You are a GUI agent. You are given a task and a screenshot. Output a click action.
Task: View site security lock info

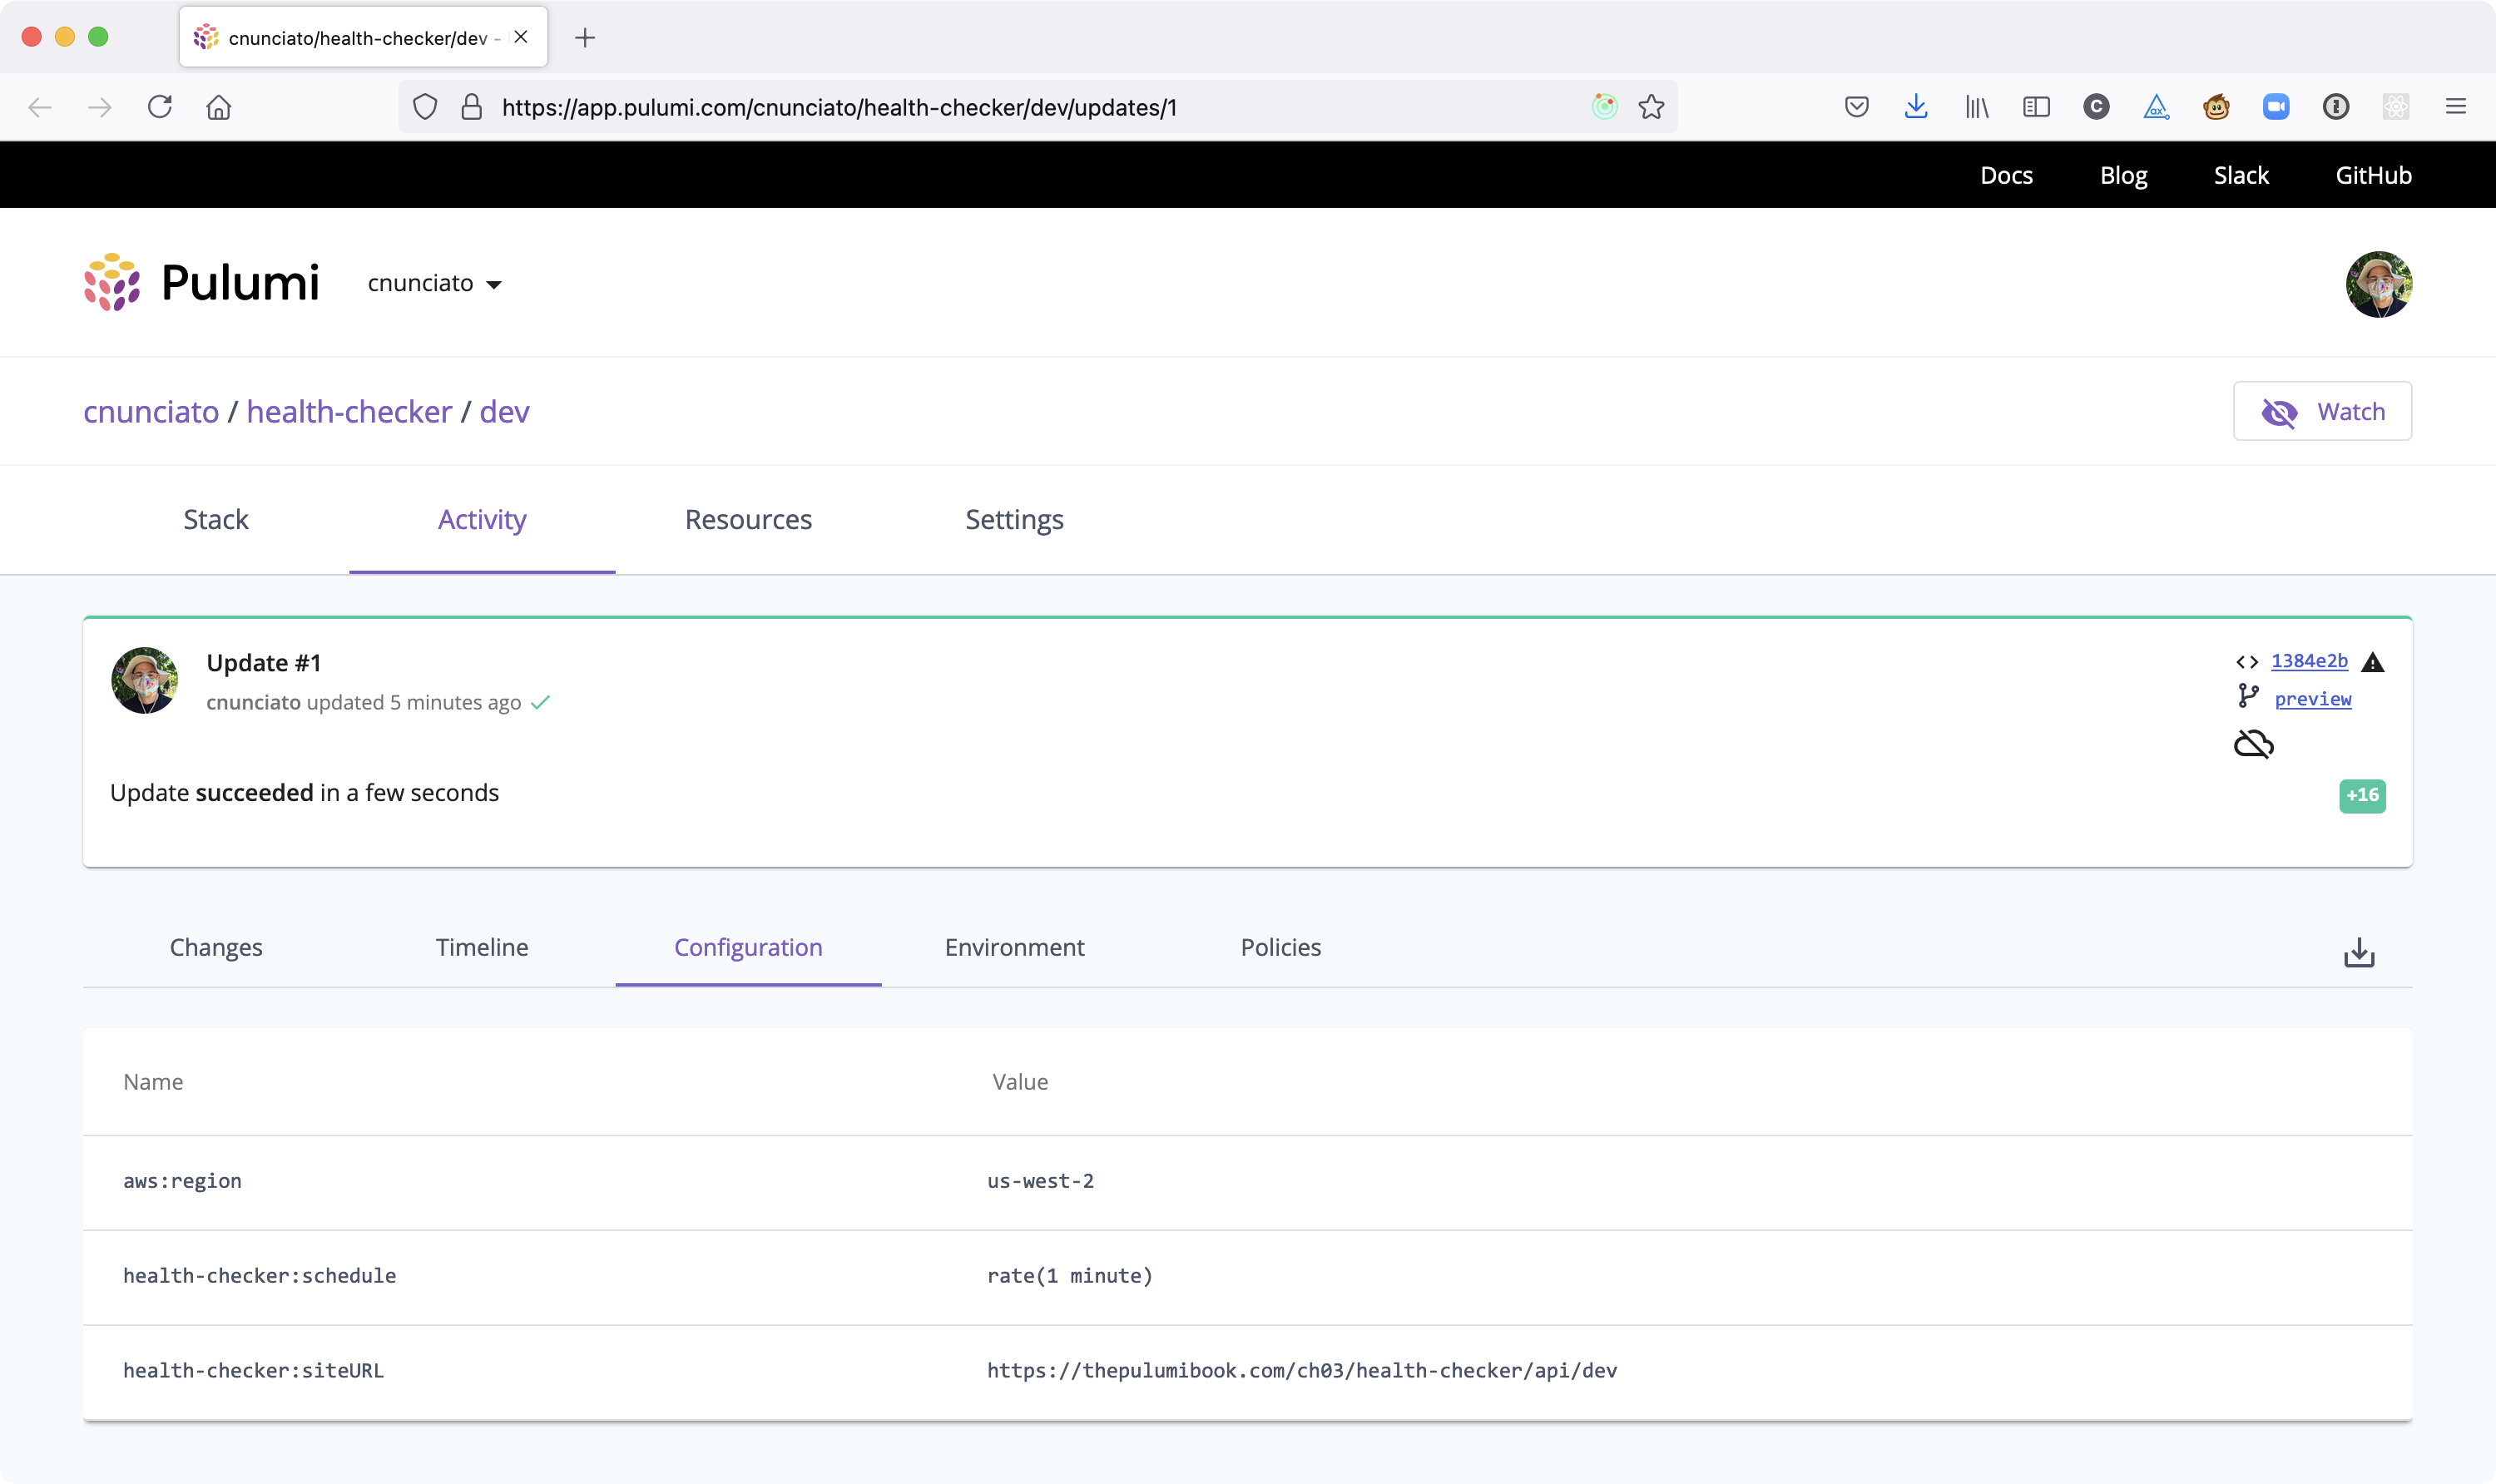472,107
